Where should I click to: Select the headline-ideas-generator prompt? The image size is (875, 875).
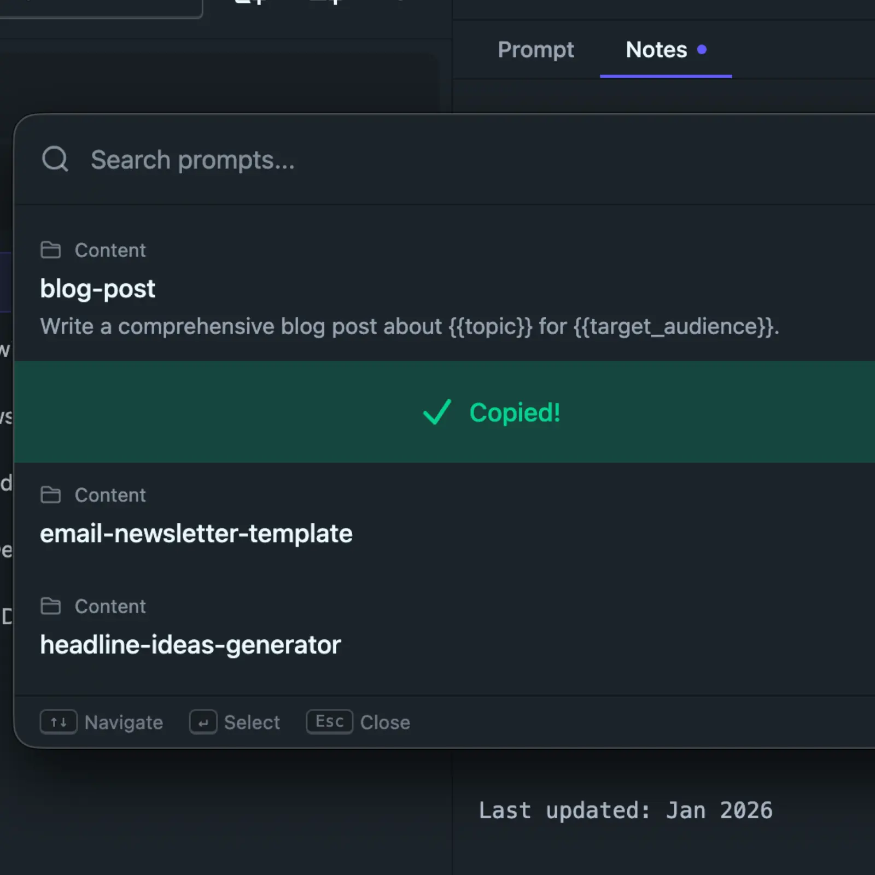(190, 645)
